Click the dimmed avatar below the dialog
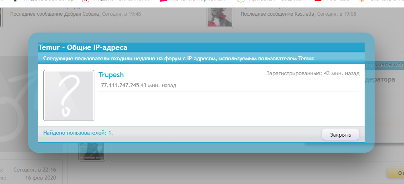Viewport: 404px width, 184px height. tap(92, 151)
